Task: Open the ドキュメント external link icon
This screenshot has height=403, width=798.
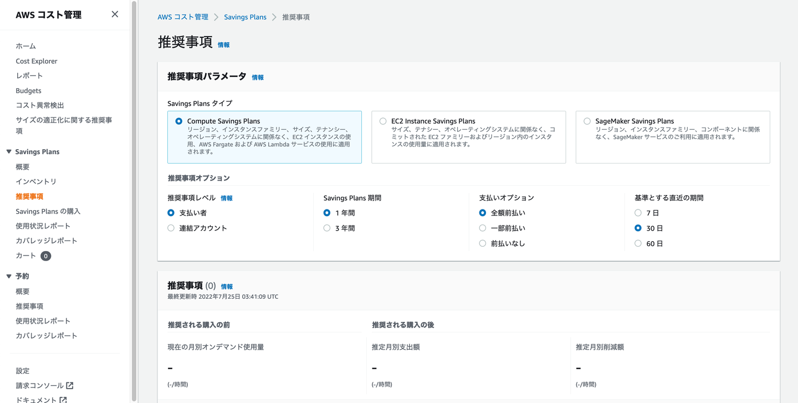Action: click(63, 399)
